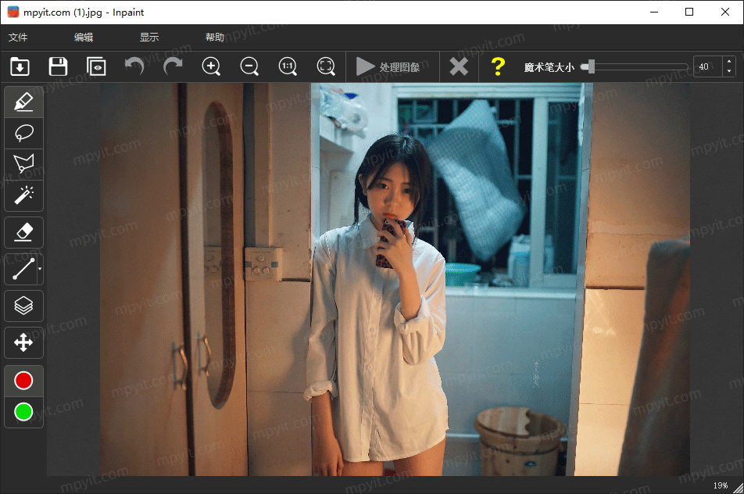Select the Eraser tool

coord(23,232)
